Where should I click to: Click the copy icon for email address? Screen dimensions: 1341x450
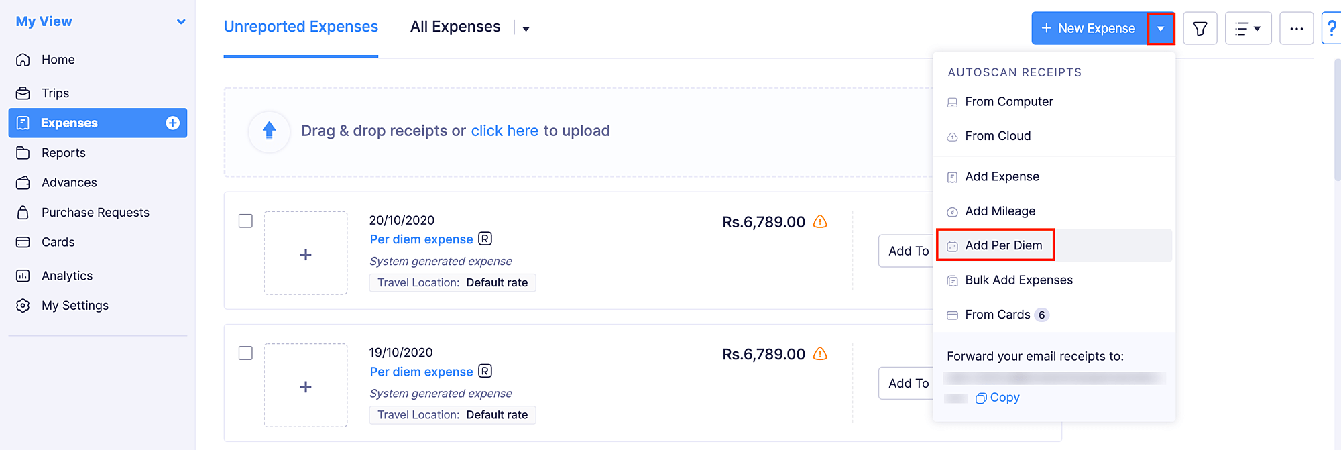(981, 398)
